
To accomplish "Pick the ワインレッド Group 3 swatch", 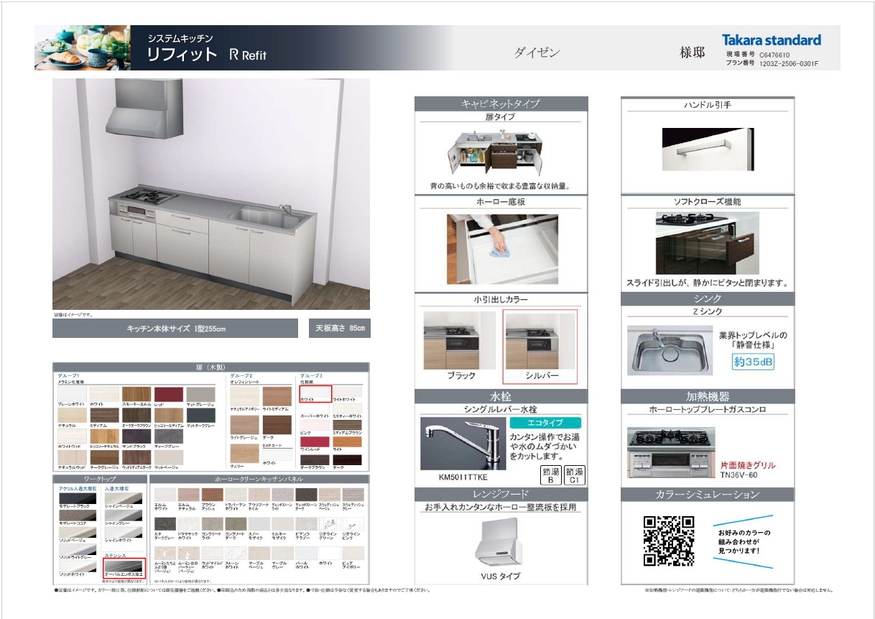I will (x=315, y=442).
